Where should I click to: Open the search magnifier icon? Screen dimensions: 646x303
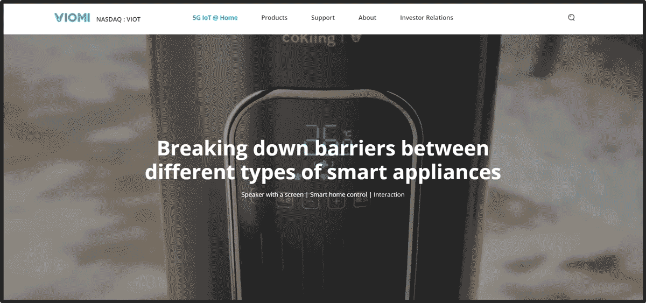point(571,18)
